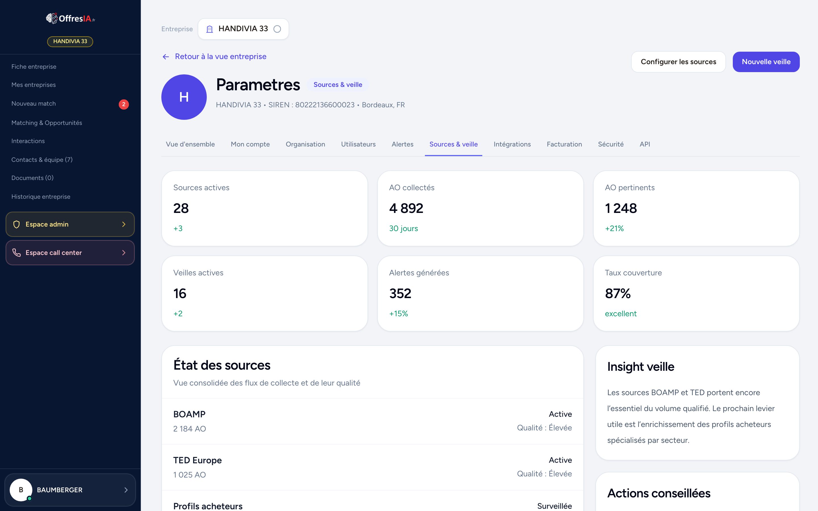This screenshot has width=818, height=511.
Task: Open Documents (0) in sidebar
Action: 32,178
